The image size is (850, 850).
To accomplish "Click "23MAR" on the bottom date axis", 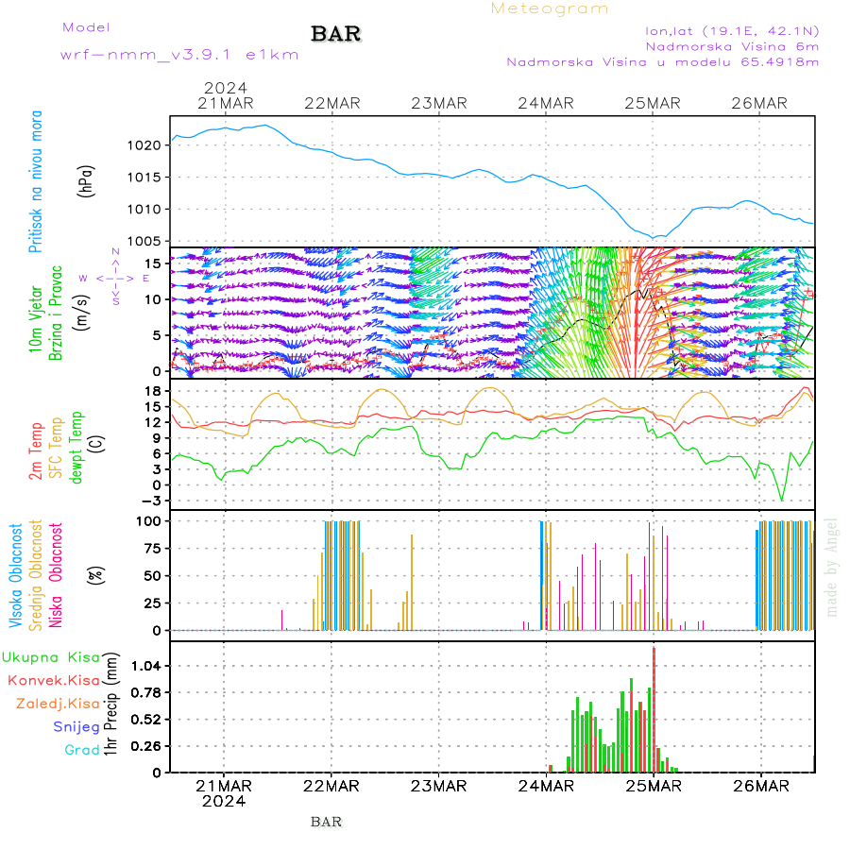I will click(x=438, y=786).
